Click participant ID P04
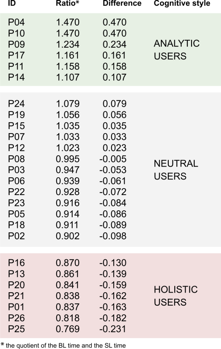 point(16,22)
